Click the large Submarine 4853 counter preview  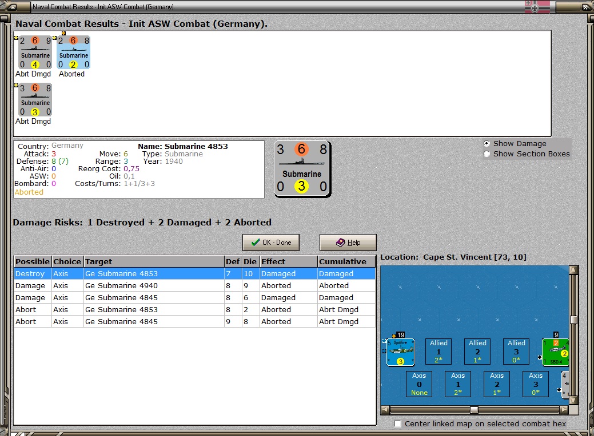click(302, 169)
